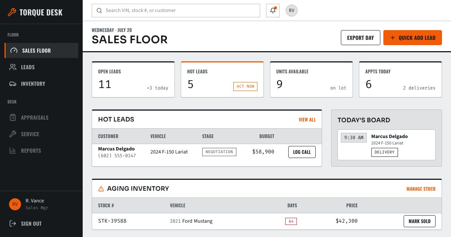Click the 2021 Ford Mustang vehicle cell
This screenshot has width=451, height=237.
pyautogui.click(x=191, y=221)
